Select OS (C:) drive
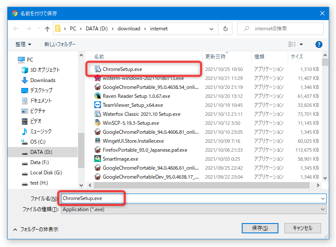This screenshot has width=336, height=247. pyautogui.click(x=33, y=142)
